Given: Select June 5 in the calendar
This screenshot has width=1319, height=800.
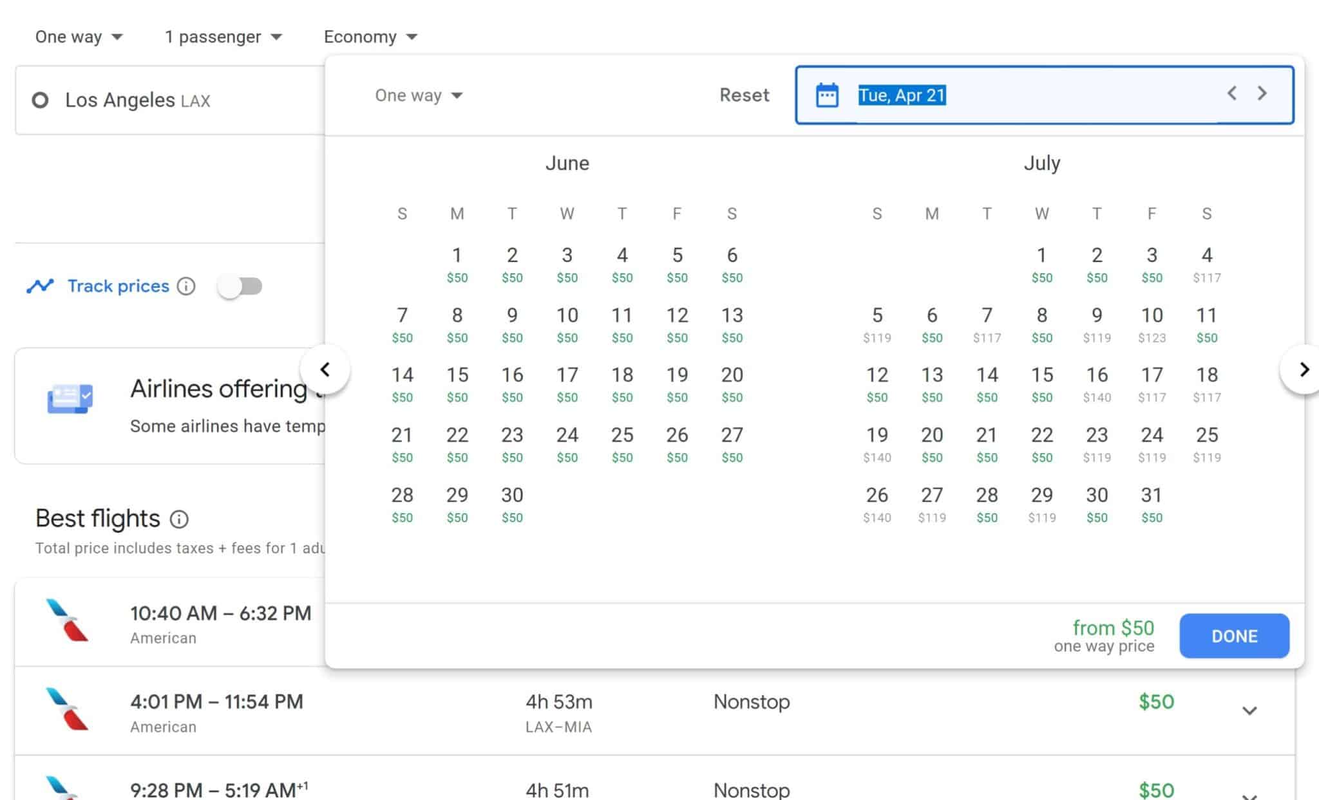Looking at the screenshot, I should (677, 265).
